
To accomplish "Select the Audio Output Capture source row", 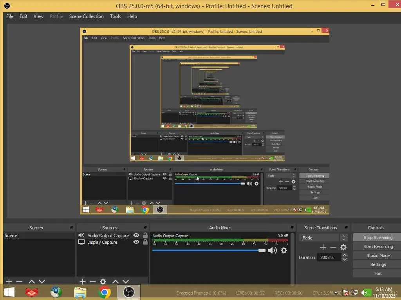I will click(113, 236).
